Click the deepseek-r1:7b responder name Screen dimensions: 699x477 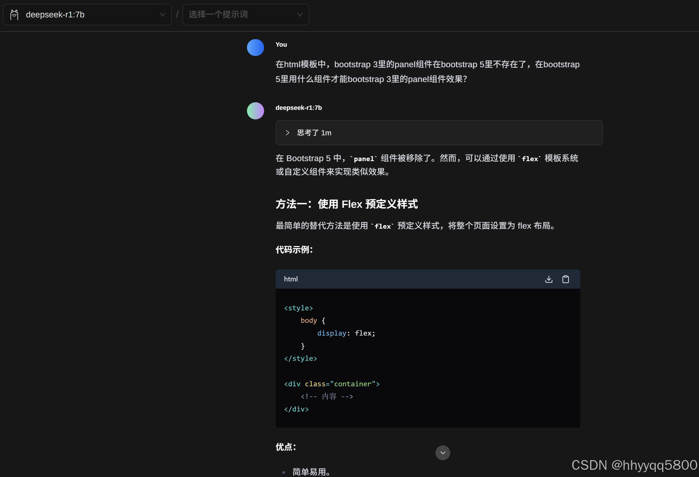(298, 108)
